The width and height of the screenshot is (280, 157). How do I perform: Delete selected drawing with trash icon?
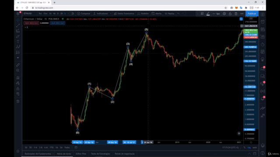pos(236,14)
